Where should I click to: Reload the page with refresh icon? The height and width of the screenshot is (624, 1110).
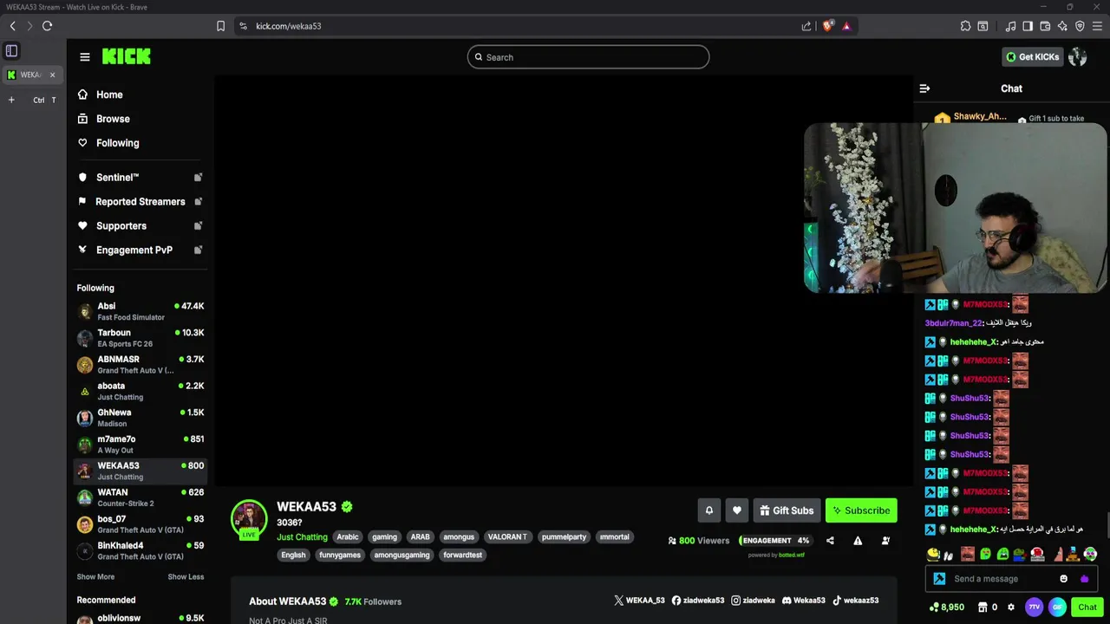coord(47,26)
